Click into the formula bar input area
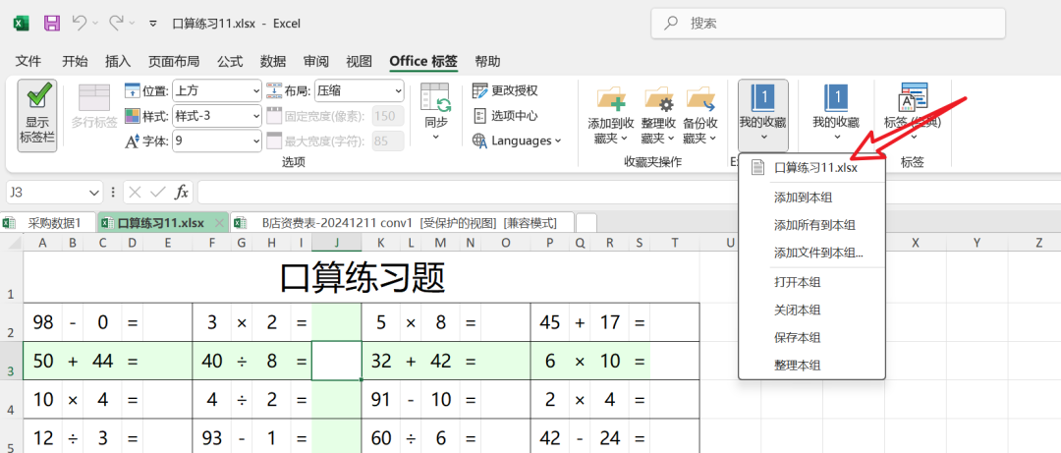The height and width of the screenshot is (453, 1061). (629, 193)
